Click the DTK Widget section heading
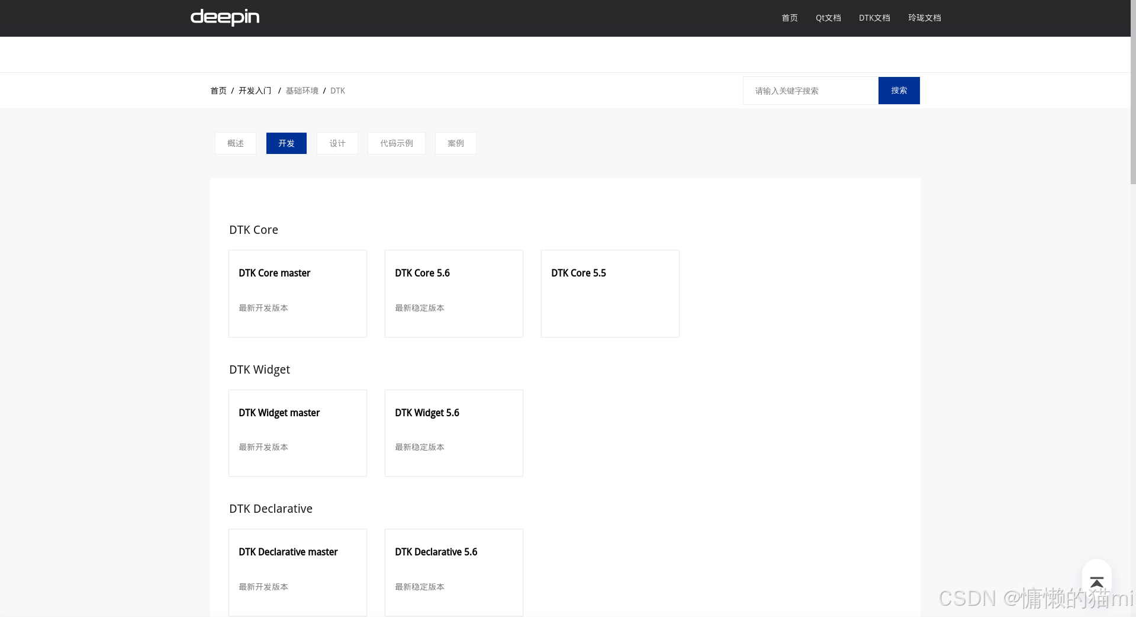This screenshot has height=617, width=1136. pos(259,369)
